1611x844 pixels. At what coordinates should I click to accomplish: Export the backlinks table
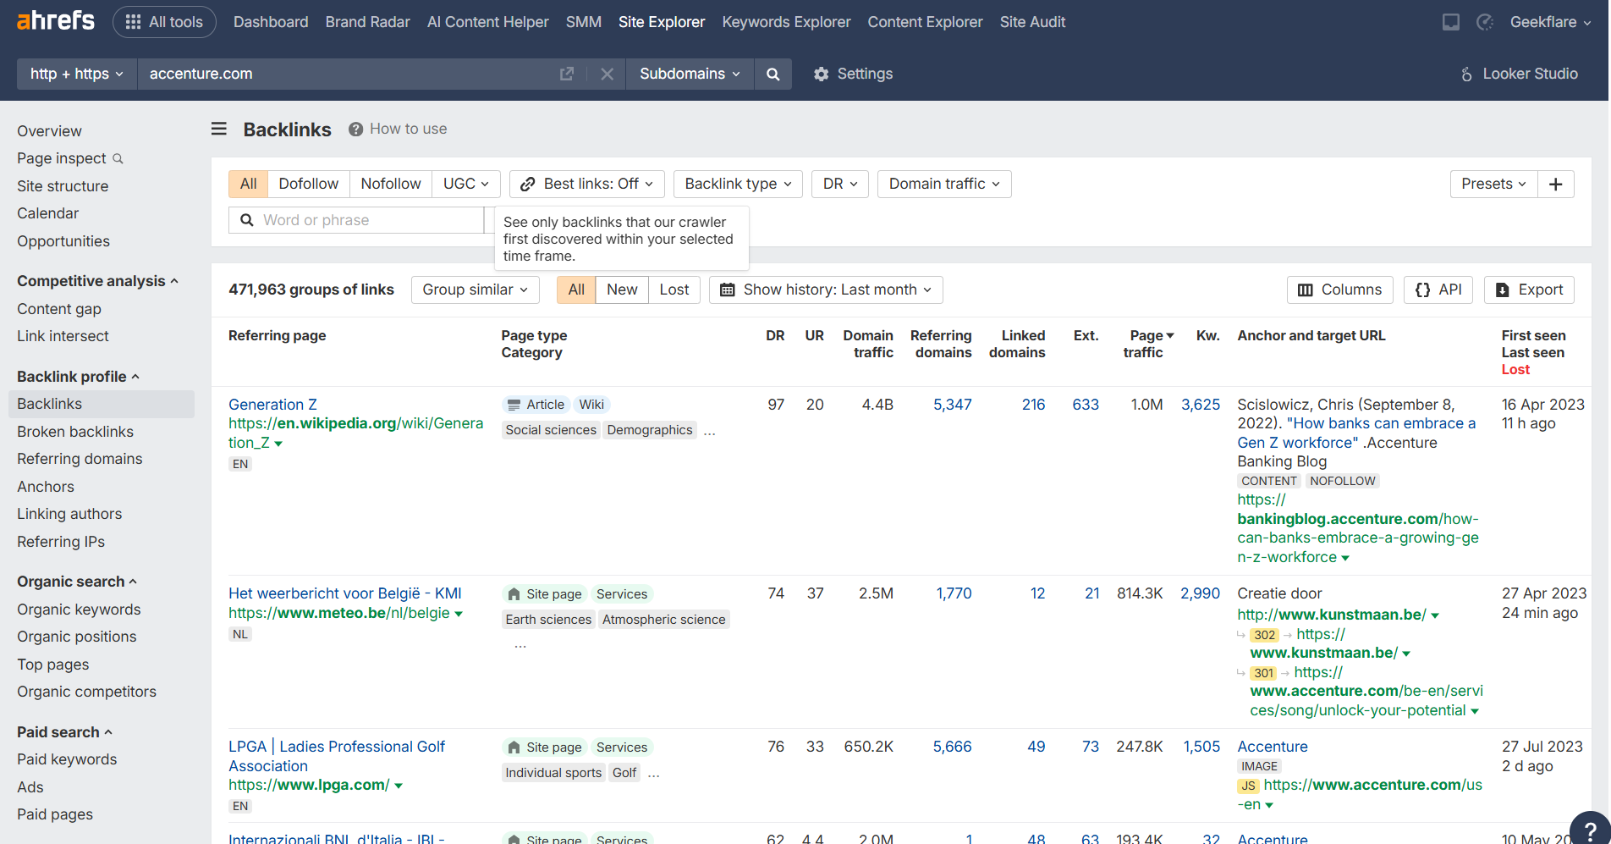click(x=1530, y=290)
